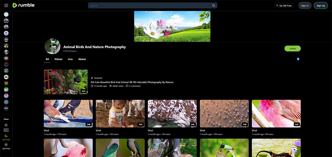Click the comment bubble icon by 2 comments
This screenshot has height=157, width=332.
[127, 86]
